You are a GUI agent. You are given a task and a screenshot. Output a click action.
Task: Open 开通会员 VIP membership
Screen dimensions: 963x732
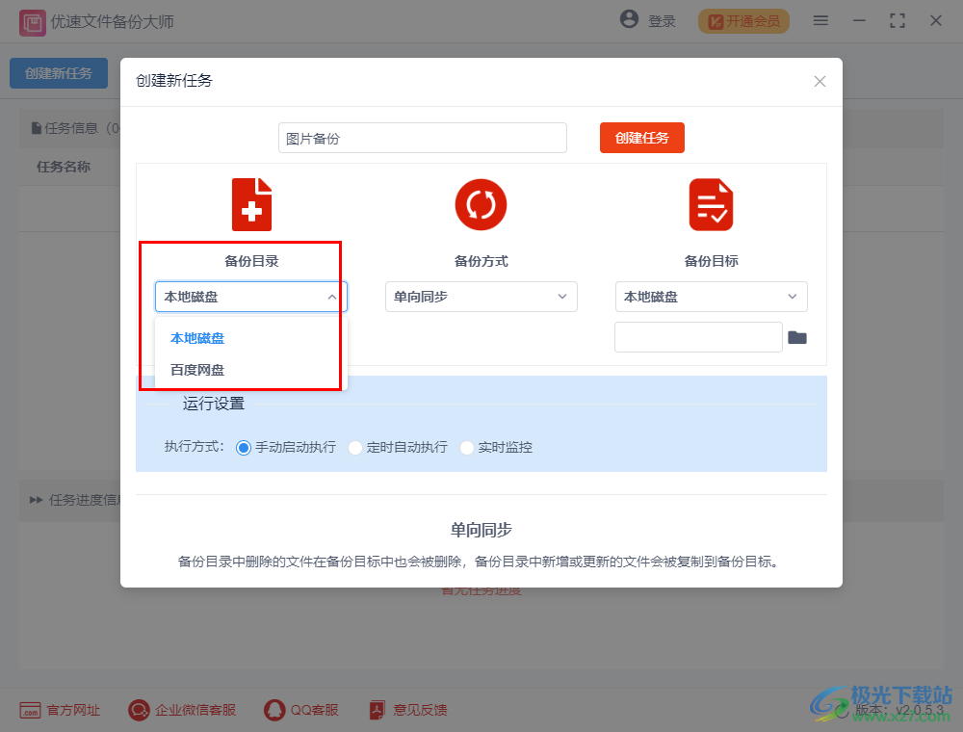[x=742, y=19]
